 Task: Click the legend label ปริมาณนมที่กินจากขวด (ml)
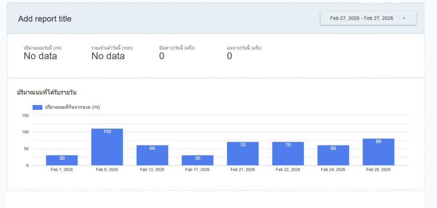pyautogui.click(x=72, y=107)
